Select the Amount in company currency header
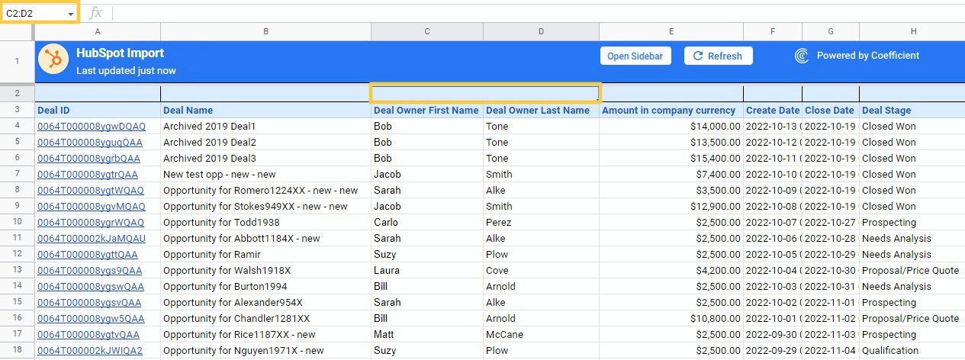The width and height of the screenshot is (965, 360). point(668,111)
